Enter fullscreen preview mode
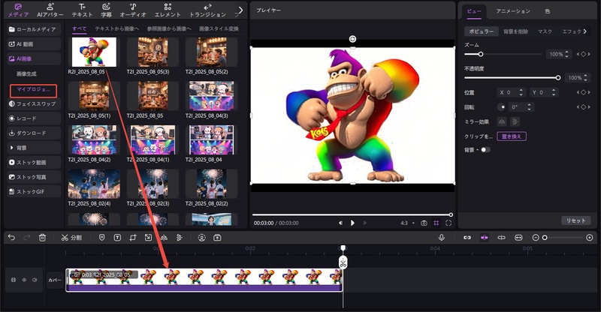Image resolution: width=601 pixels, height=312 pixels. pyautogui.click(x=448, y=223)
